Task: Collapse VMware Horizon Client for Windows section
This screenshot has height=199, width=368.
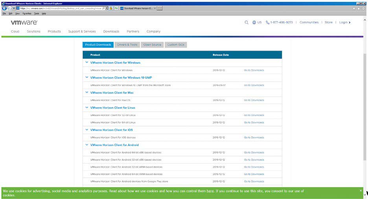Action: (x=86, y=62)
